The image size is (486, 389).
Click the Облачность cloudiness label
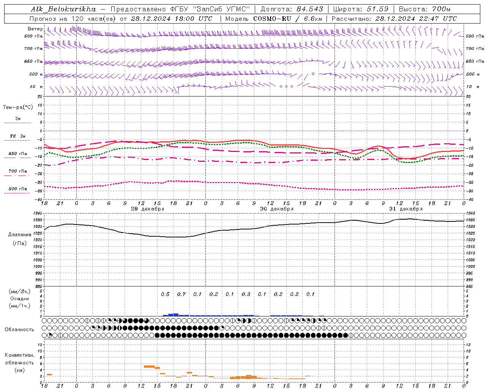(19, 330)
